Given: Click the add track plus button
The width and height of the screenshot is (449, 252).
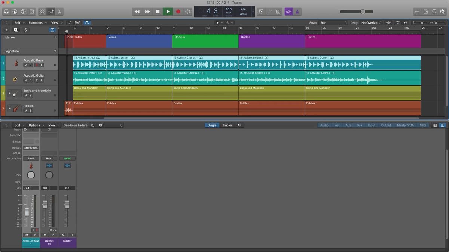Looking at the screenshot, I should click(6, 30).
